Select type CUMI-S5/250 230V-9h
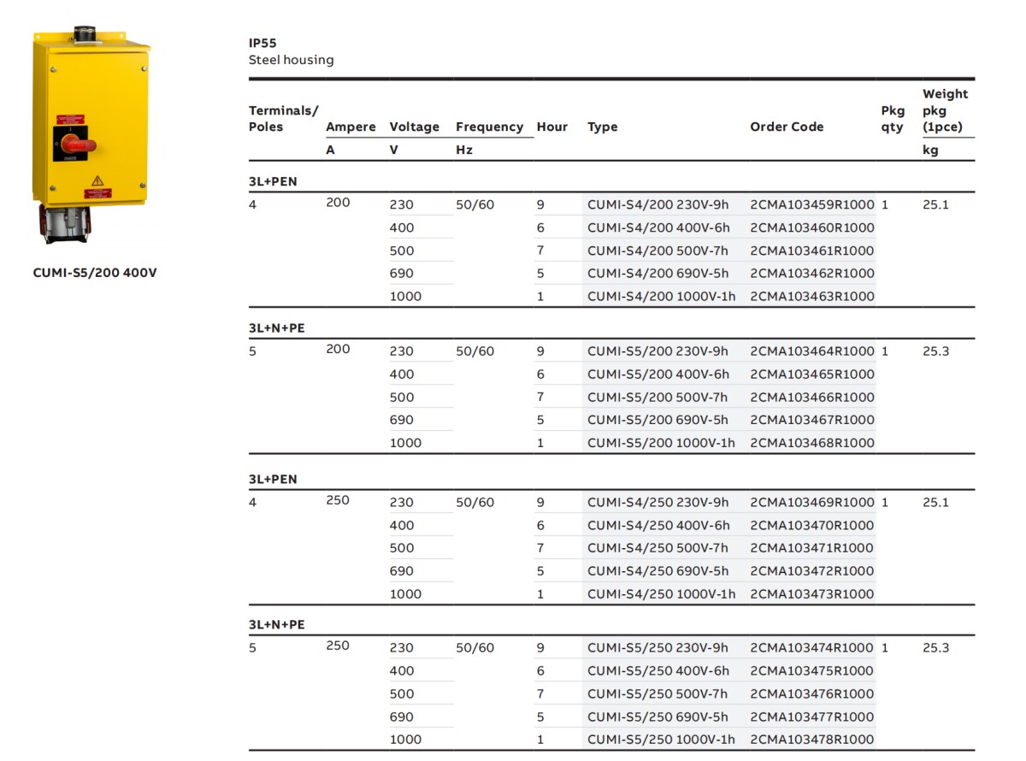Viewport: 1026px width, 761px height. coord(658,648)
